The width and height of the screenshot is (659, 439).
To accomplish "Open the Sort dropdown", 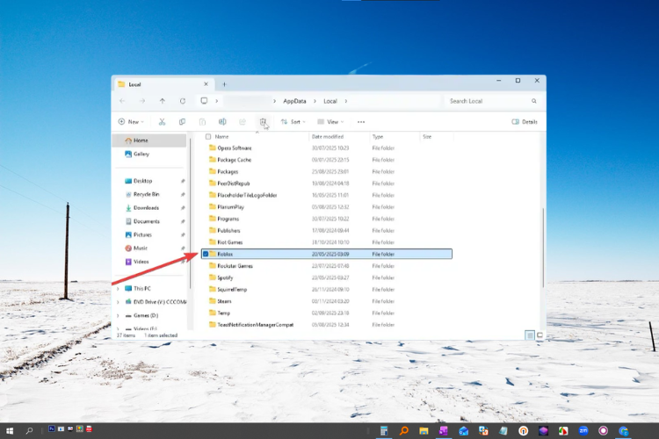I will click(x=293, y=122).
